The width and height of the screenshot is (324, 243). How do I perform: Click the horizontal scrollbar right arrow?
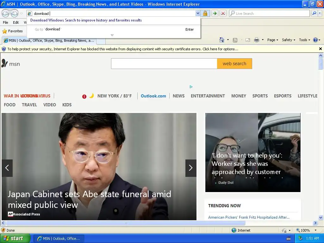point(315,223)
